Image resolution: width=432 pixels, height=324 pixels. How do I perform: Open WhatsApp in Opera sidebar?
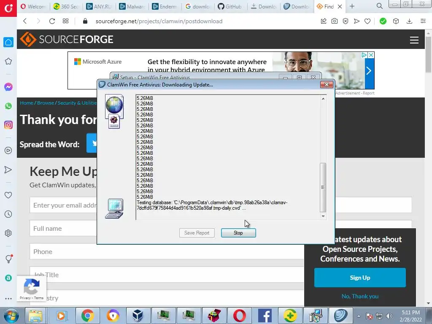[x=8, y=106]
